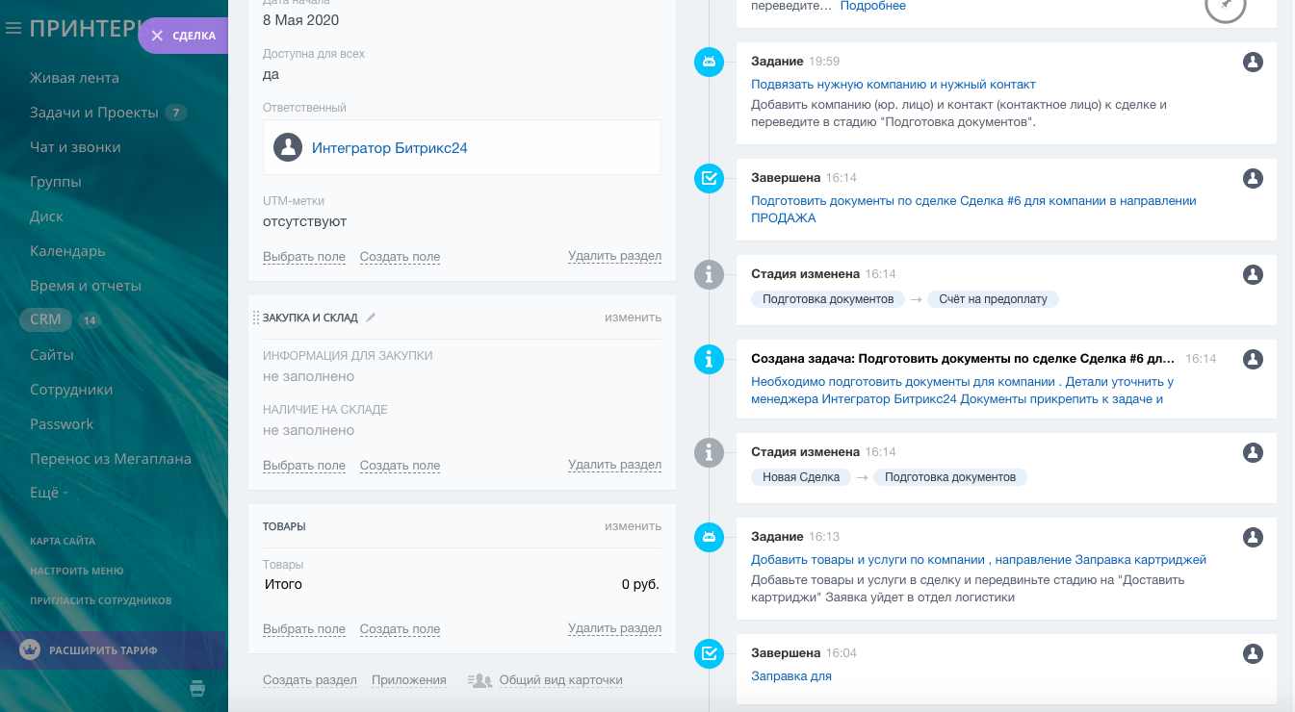Viewport: 1295px width, 712px height.
Task: Click the counter badge 7 on Задачи и Проекты
Action: [x=175, y=113]
